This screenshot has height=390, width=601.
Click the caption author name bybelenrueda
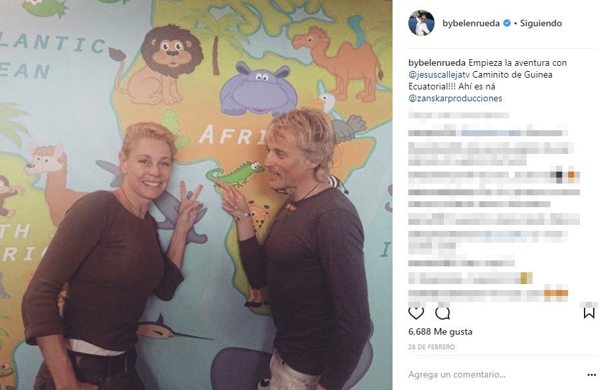coord(437,62)
